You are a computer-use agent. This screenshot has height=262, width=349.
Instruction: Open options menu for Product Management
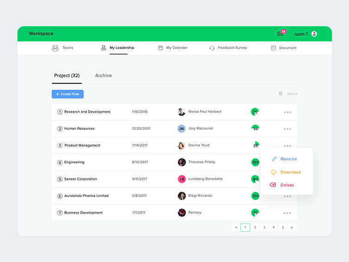[287, 146]
